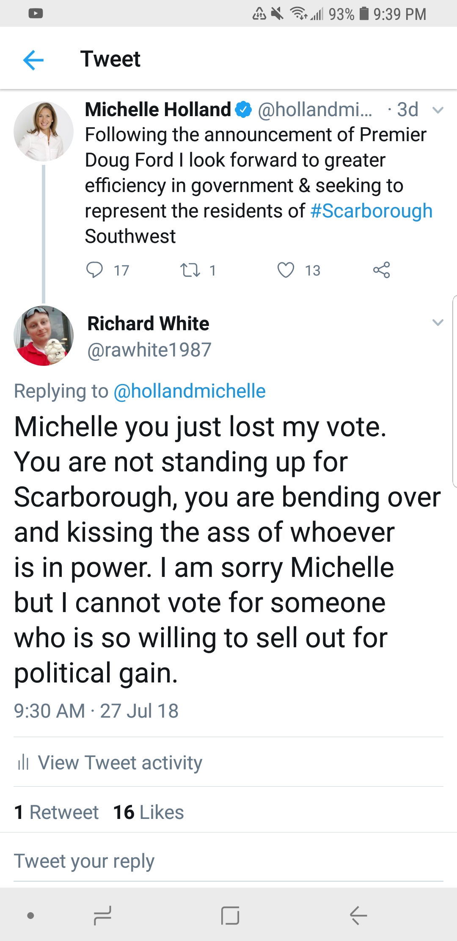The width and height of the screenshot is (457, 941).
Task: Open View Tweet activity
Action: (x=120, y=763)
